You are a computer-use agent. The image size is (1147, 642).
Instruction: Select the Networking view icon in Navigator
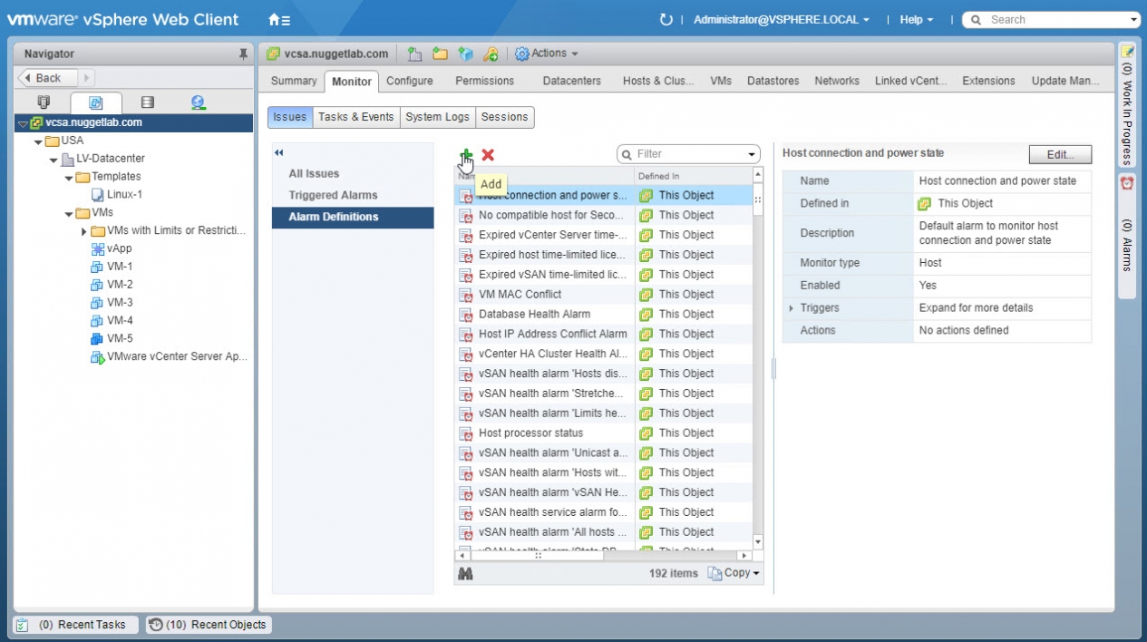pyautogui.click(x=198, y=102)
